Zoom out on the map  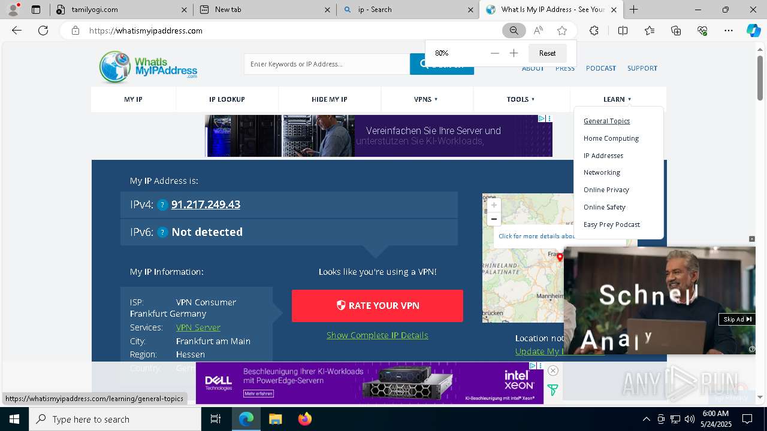494,219
